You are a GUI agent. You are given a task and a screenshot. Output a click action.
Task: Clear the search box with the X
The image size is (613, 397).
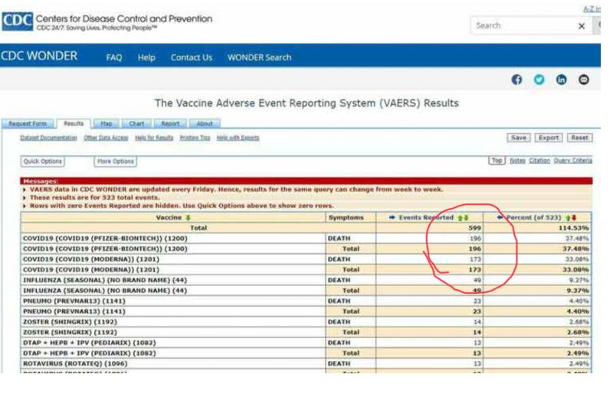pos(582,26)
